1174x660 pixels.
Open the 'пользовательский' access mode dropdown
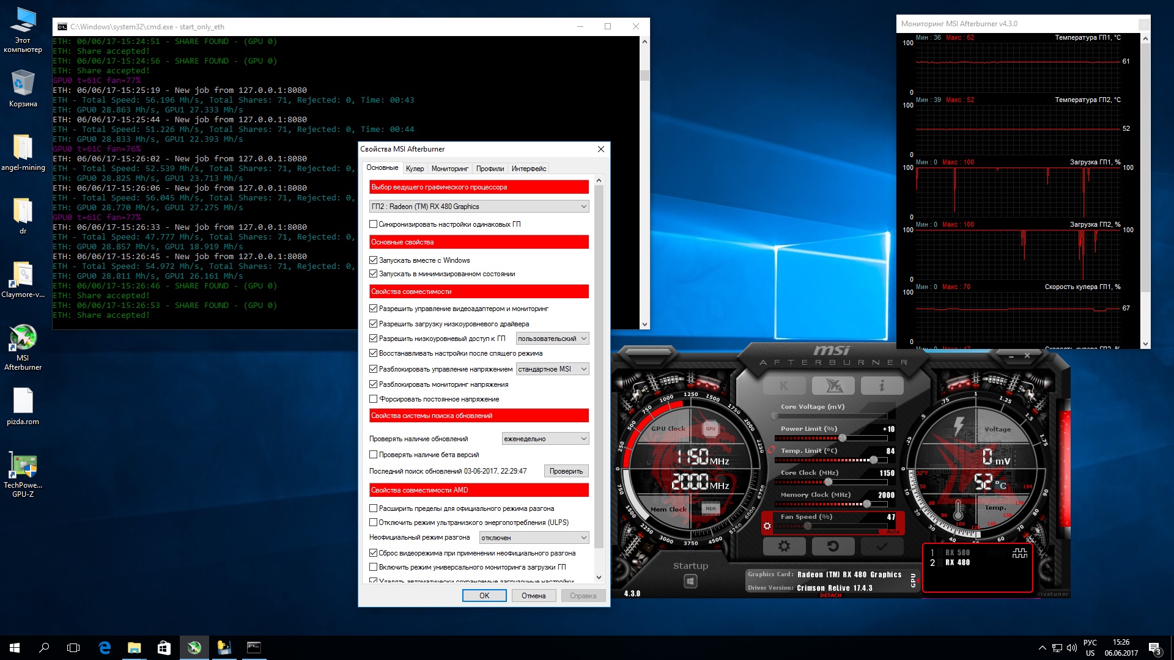click(552, 339)
